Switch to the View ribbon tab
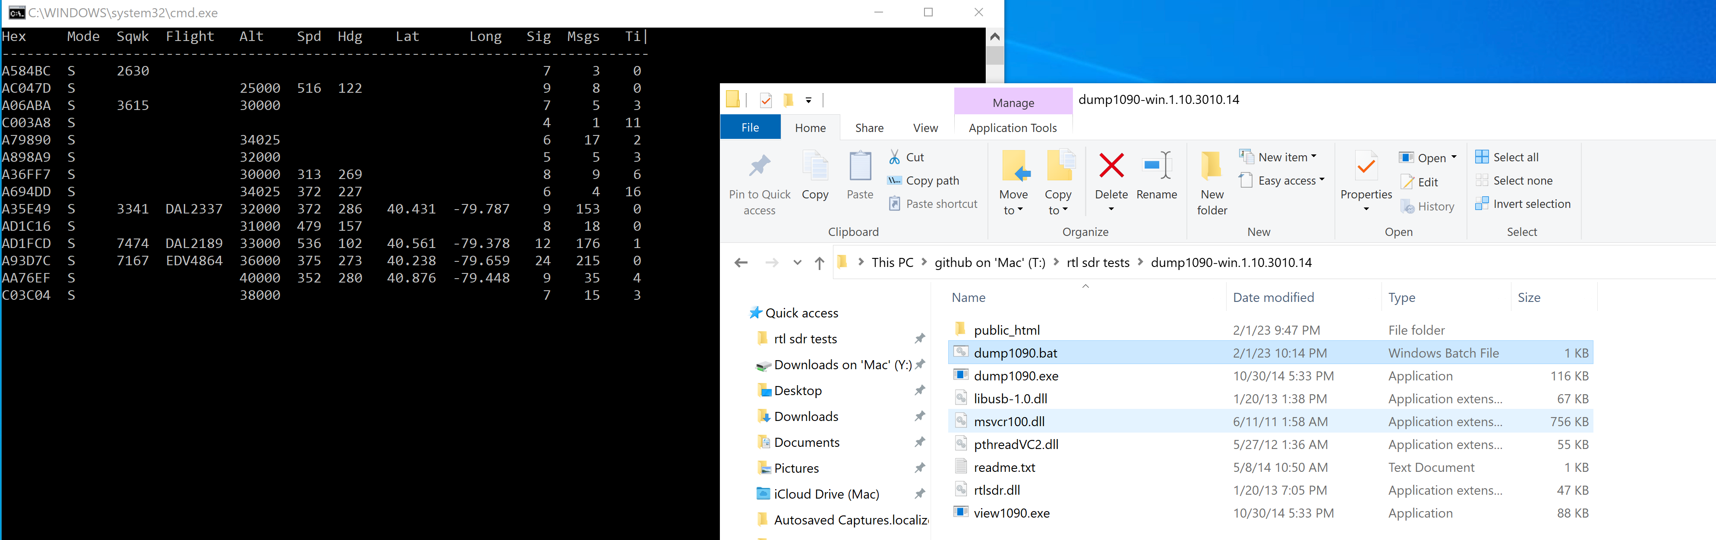The height and width of the screenshot is (540, 1716). pos(925,128)
